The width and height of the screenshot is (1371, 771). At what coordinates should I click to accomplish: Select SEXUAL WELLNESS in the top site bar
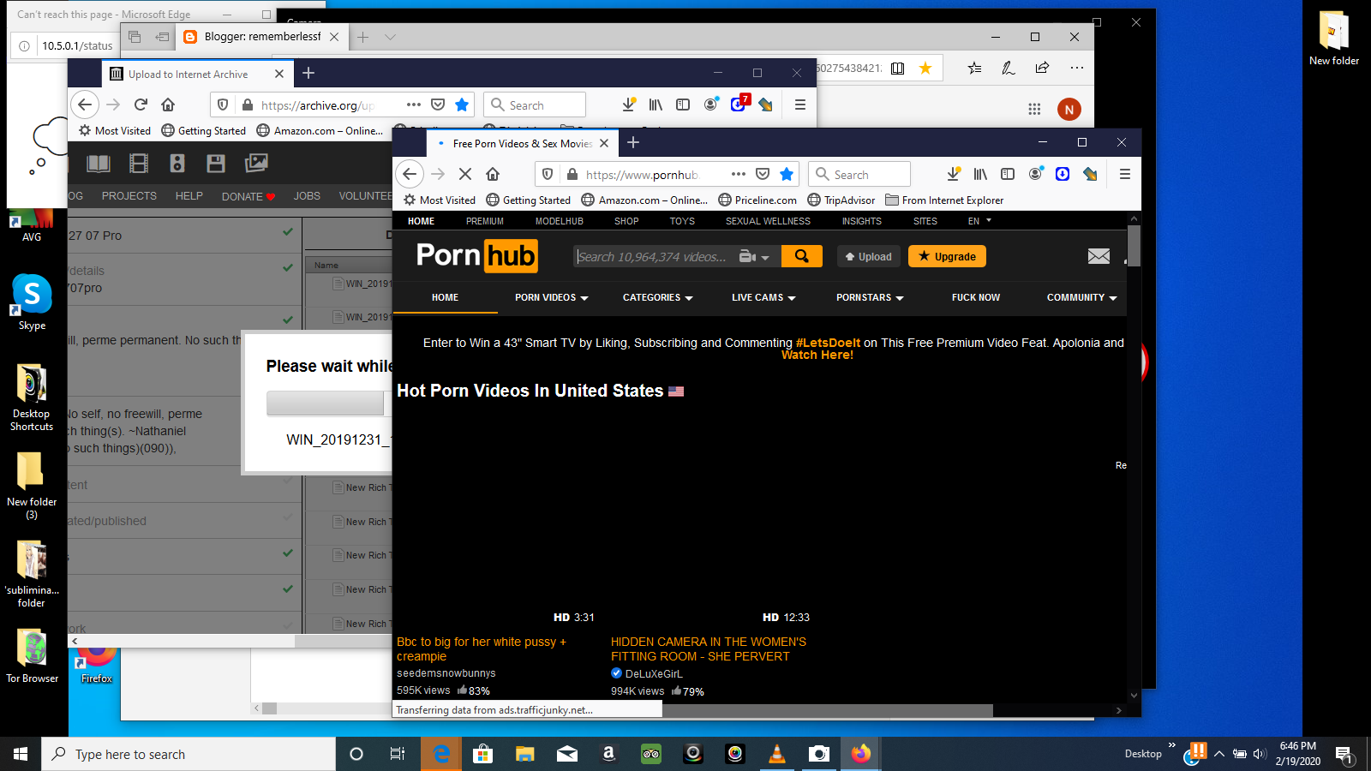tap(768, 221)
